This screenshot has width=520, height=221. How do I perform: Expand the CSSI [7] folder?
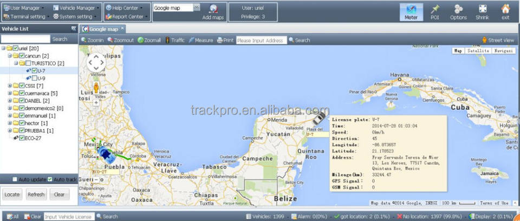(10, 86)
